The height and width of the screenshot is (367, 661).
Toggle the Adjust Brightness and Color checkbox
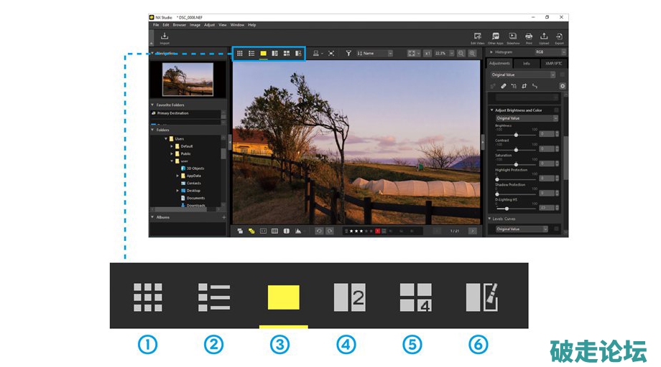point(557,110)
